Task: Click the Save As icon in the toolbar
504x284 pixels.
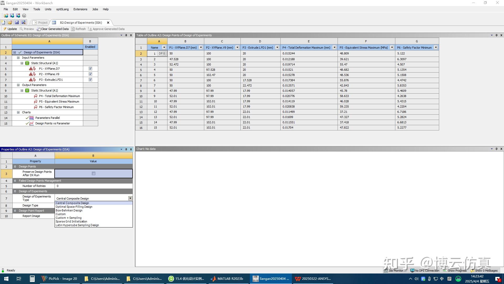Action: (x=24, y=22)
